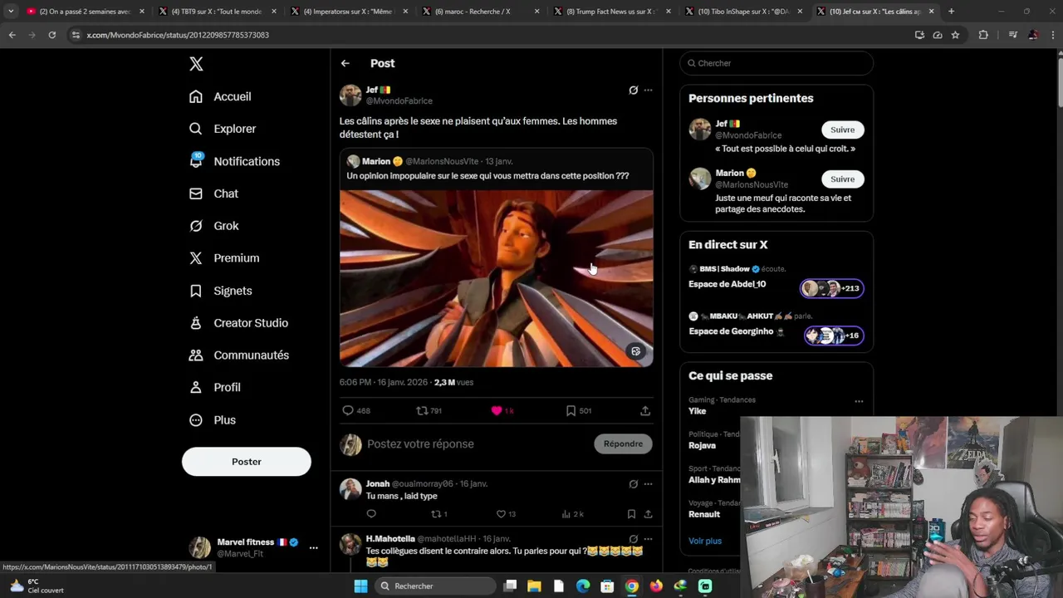
Task: Open the Premium page
Action: click(224, 258)
